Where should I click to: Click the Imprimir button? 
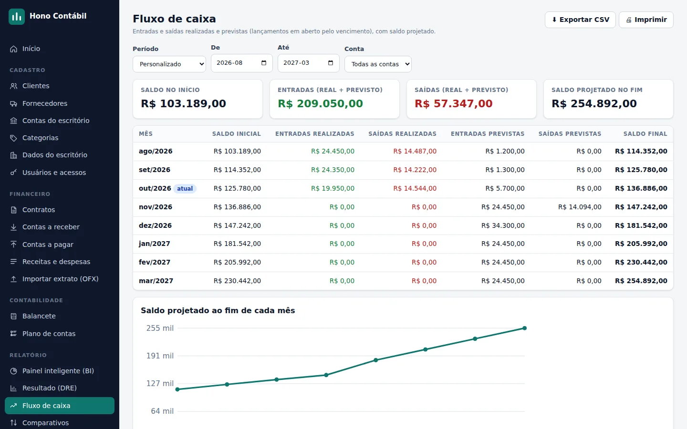pos(646,20)
